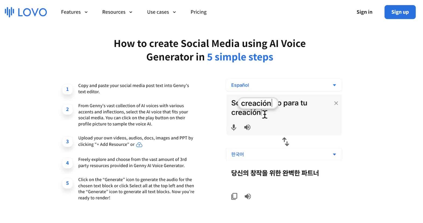Click step number 3 badge
The width and height of the screenshot is (423, 223).
coord(68,142)
